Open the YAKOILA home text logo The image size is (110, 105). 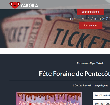click(x=29, y=6)
